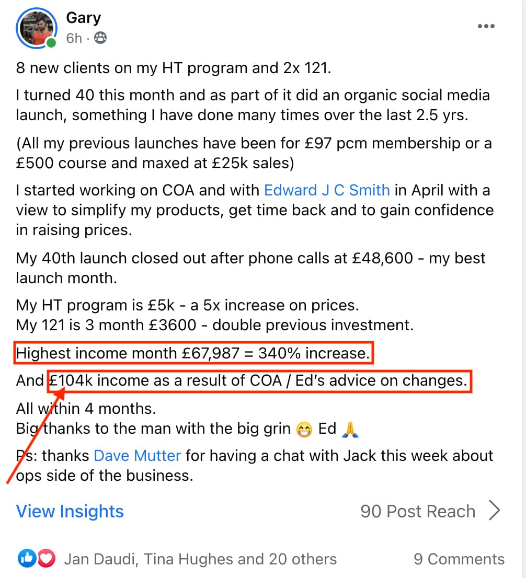This screenshot has width=526, height=578.
Task: Click the Love heart reaction icon
Action: [47, 559]
